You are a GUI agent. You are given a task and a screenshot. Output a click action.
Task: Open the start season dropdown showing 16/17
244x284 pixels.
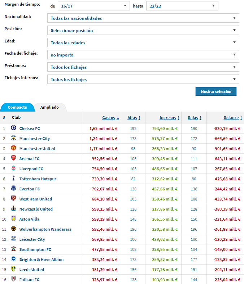(x=94, y=6)
